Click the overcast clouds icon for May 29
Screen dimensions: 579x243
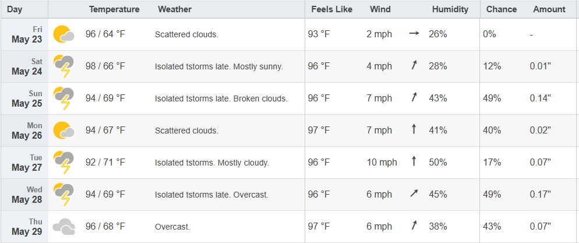64,226
